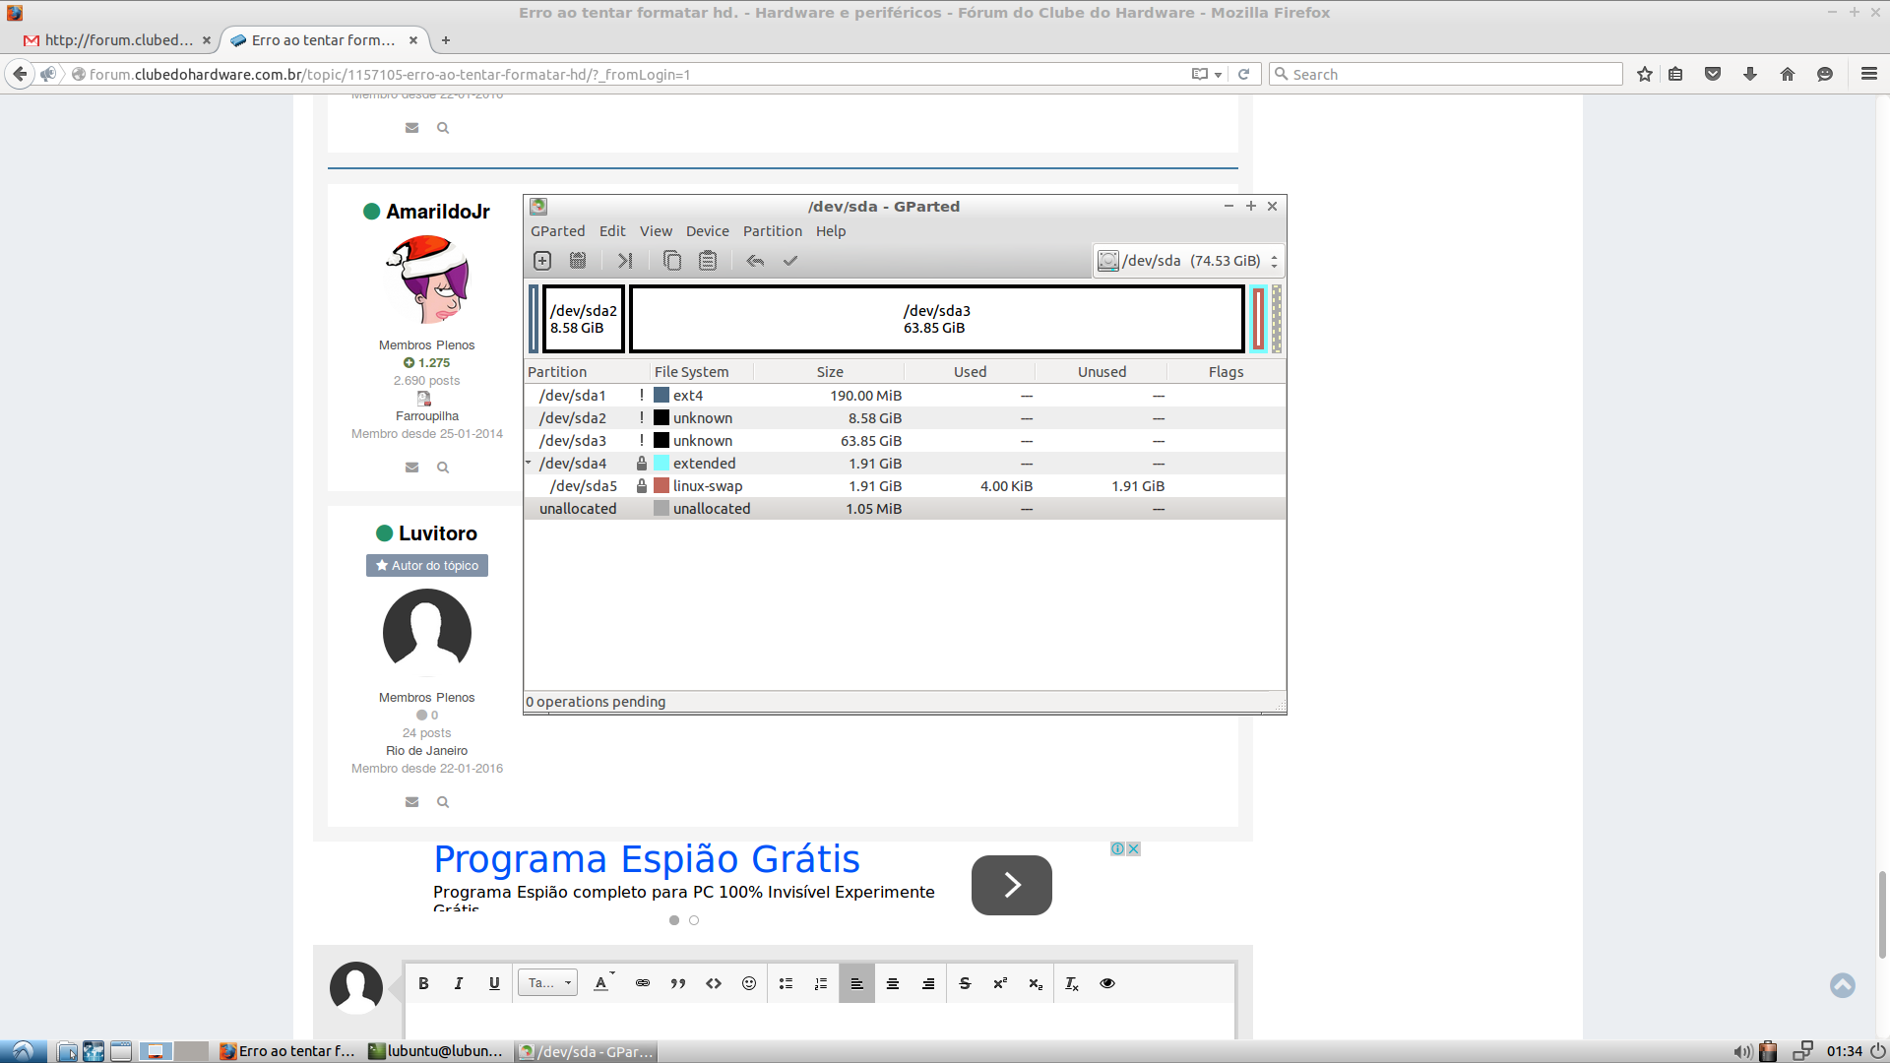Viewport: 1890px width, 1063px height.
Task: Open the font size dropdown in editor
Action: pyautogui.click(x=547, y=983)
